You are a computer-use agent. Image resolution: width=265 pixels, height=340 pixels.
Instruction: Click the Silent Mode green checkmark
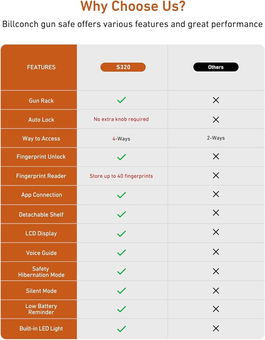click(x=121, y=291)
